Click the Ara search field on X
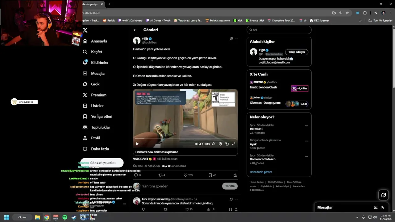The image size is (395, 222). 279,30
